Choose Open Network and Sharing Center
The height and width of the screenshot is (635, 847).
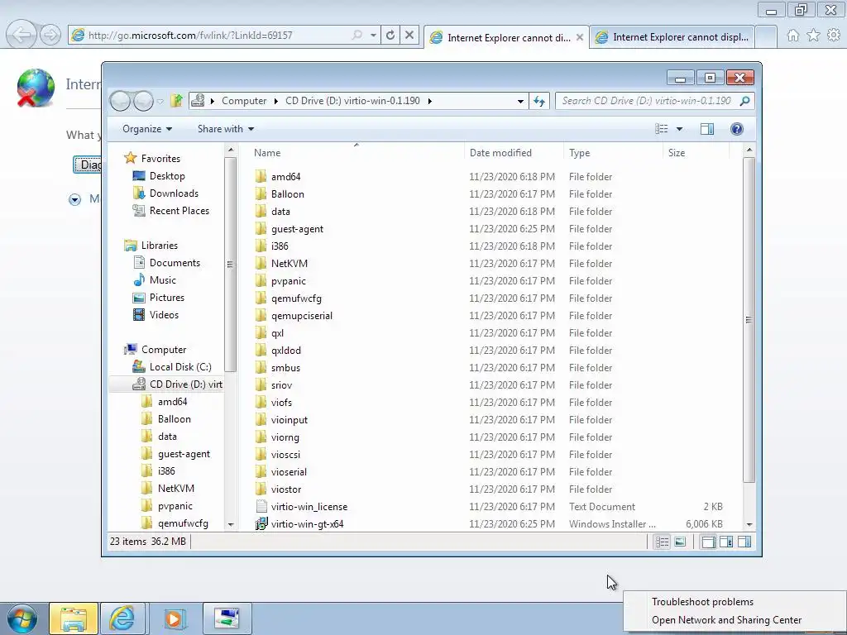(726, 620)
